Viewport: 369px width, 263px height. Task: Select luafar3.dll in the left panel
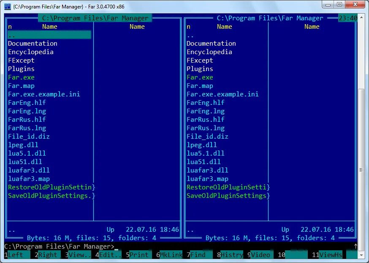(x=29, y=170)
